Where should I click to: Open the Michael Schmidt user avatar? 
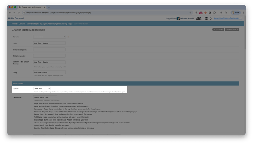coord(178,18)
